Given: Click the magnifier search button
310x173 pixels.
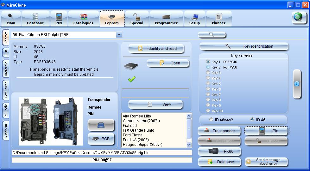Looking at the screenshot, I should [x=212, y=35].
